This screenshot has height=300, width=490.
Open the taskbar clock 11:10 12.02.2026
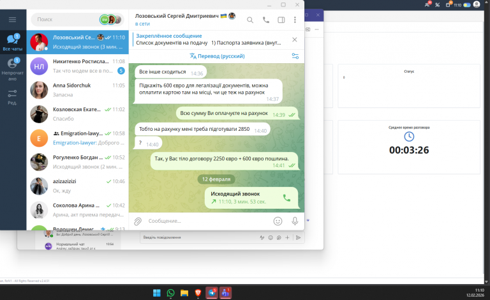pos(475,293)
